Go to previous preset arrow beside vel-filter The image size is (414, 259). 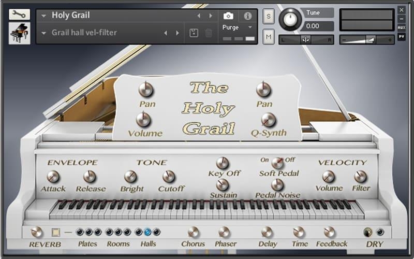click(x=166, y=33)
